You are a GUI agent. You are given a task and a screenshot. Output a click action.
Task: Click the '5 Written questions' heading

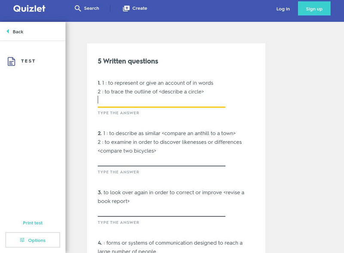[128, 61]
